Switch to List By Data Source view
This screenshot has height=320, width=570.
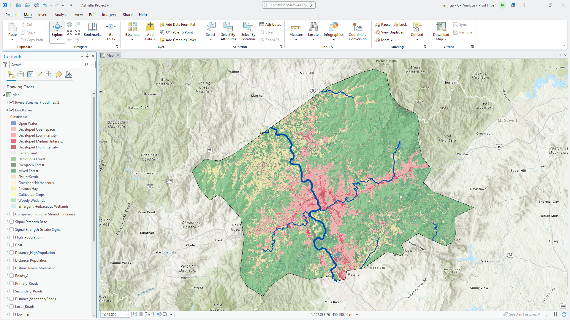click(20, 75)
